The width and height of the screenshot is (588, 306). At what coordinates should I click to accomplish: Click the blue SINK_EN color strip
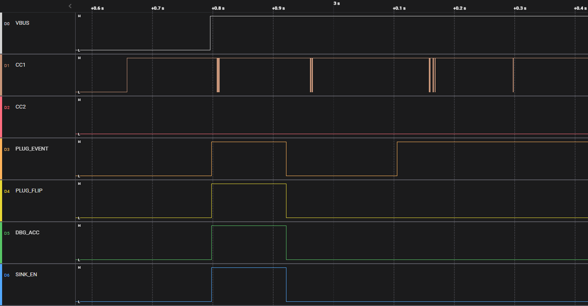[1, 285]
